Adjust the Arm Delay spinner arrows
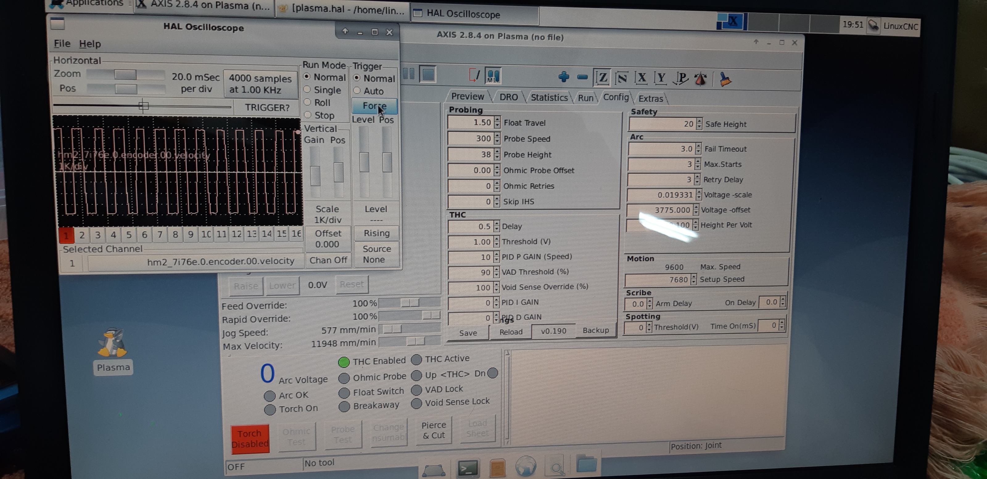This screenshot has height=479, width=987. tap(650, 304)
